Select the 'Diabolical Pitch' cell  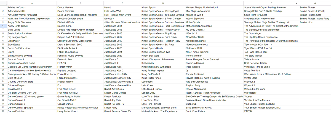(80, 22)
